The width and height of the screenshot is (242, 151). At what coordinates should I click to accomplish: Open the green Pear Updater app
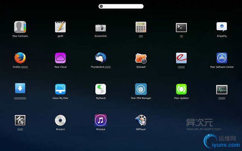[181, 89]
